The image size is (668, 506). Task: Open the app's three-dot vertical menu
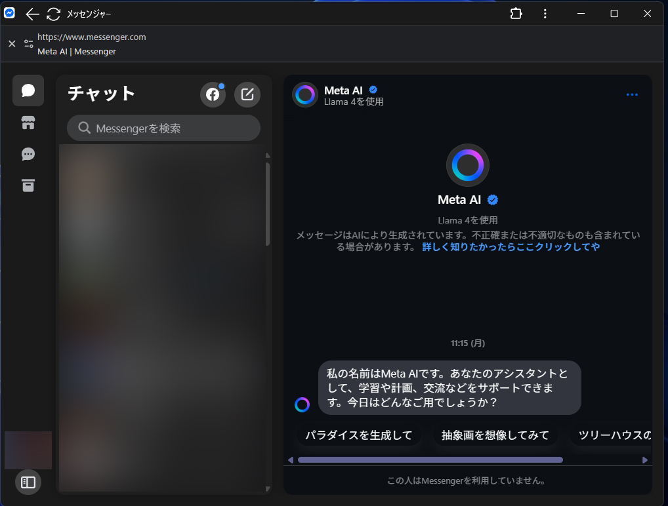(545, 14)
